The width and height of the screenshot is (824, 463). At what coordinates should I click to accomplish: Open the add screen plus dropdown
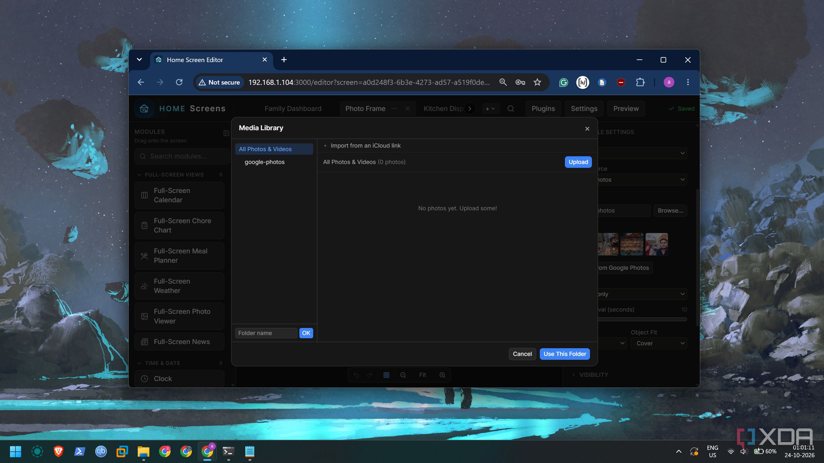[490, 109]
